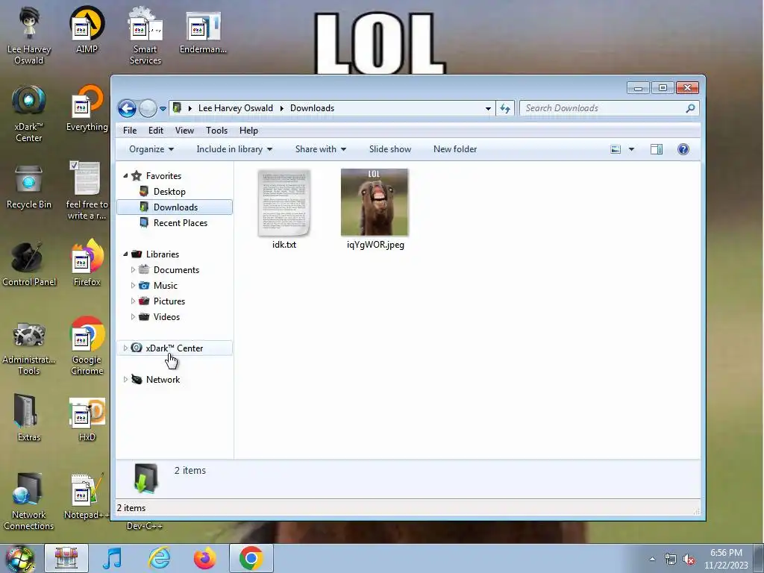
Task: Open the Extras folder on desktop
Action: click(x=29, y=418)
